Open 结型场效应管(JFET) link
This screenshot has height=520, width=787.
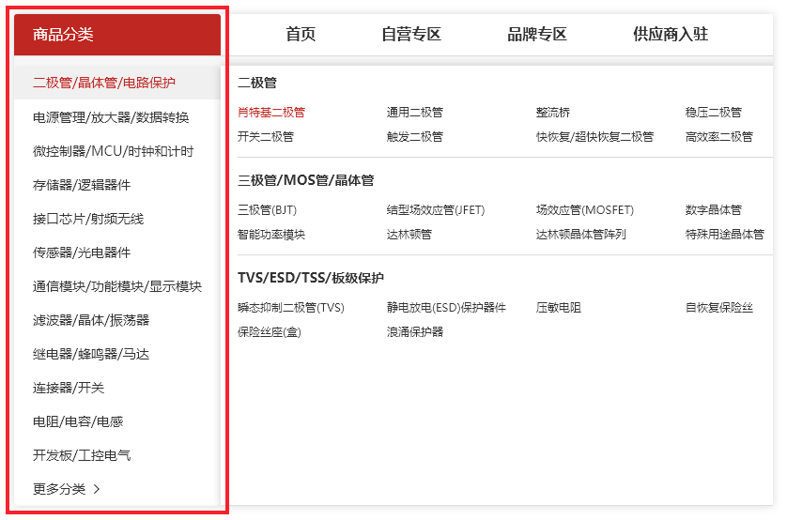tap(436, 210)
